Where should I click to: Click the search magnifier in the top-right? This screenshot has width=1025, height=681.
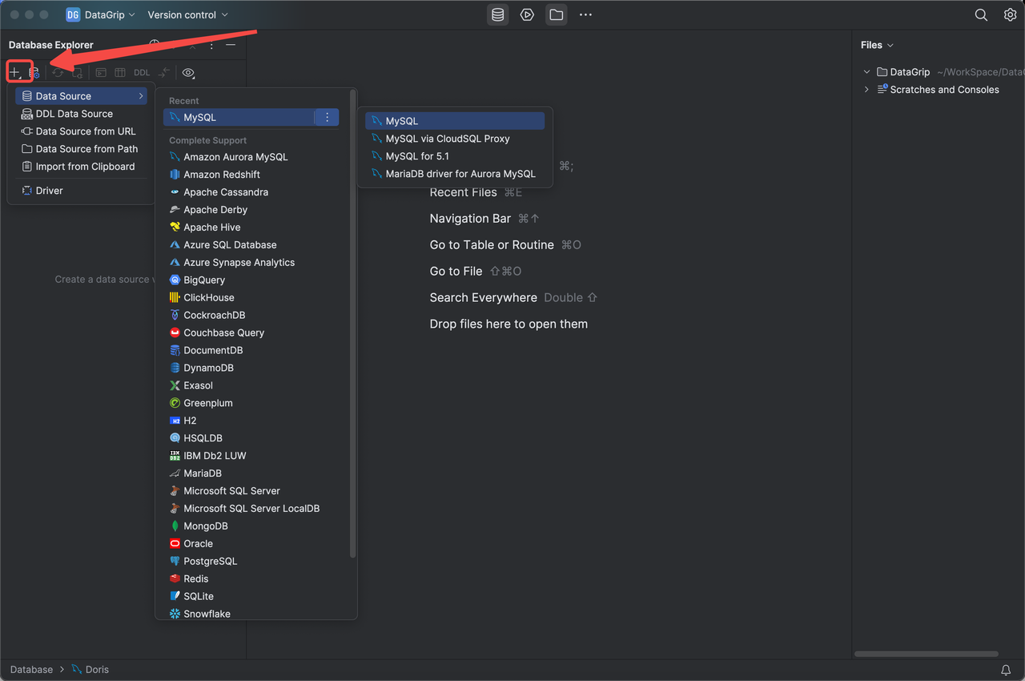point(981,14)
